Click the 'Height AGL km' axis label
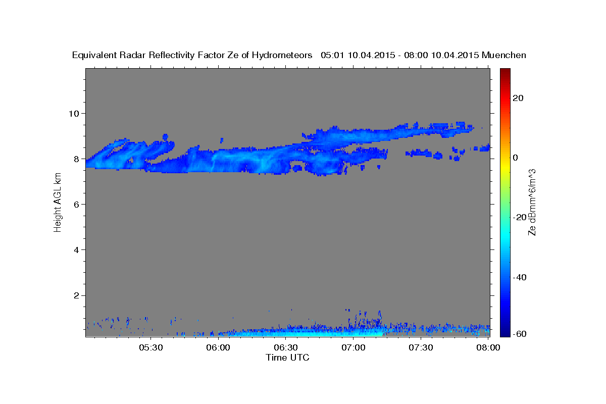 58,203
